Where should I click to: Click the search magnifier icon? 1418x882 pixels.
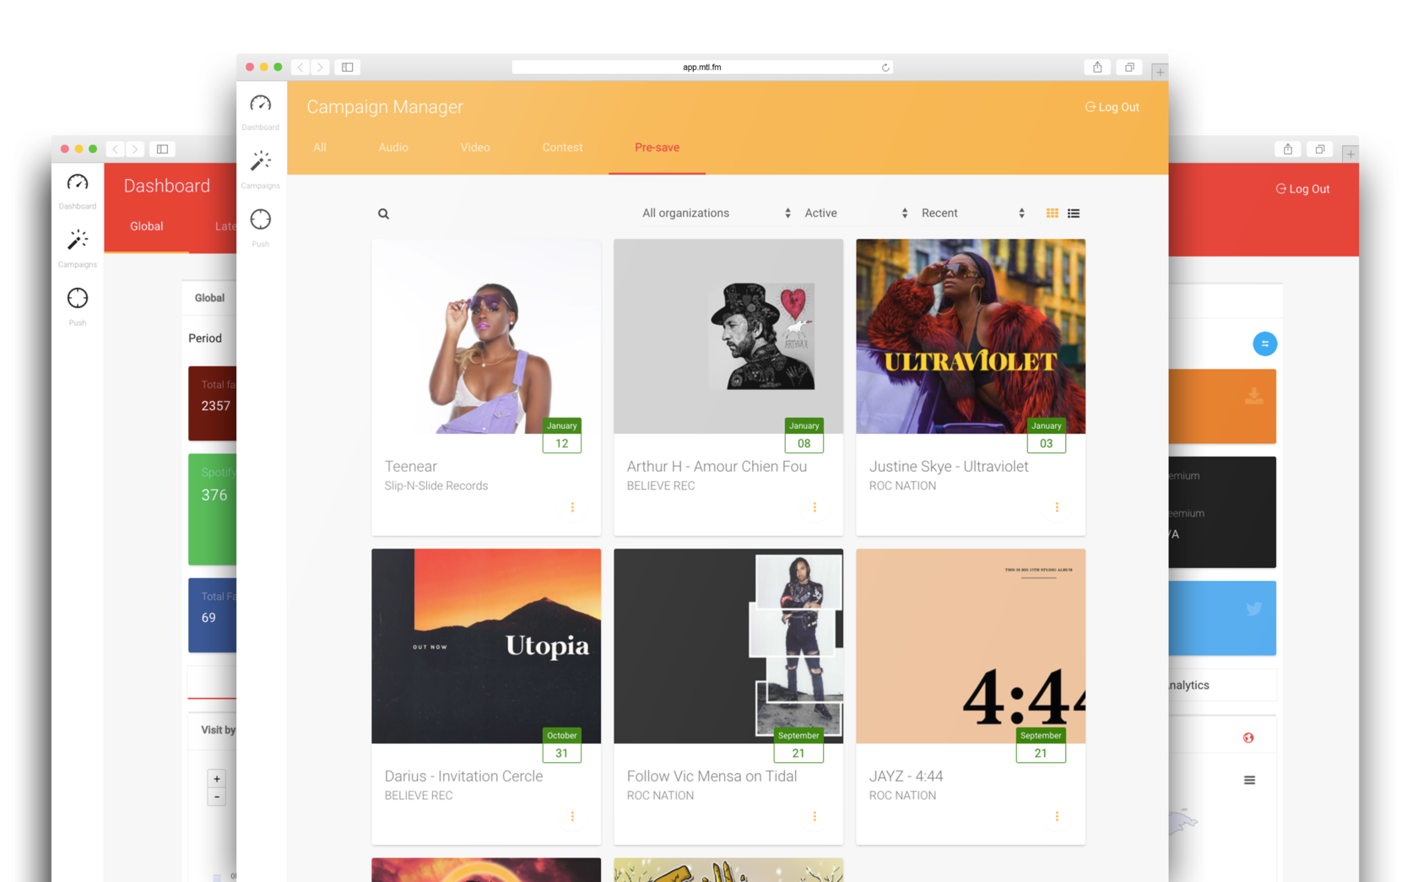[x=383, y=214]
